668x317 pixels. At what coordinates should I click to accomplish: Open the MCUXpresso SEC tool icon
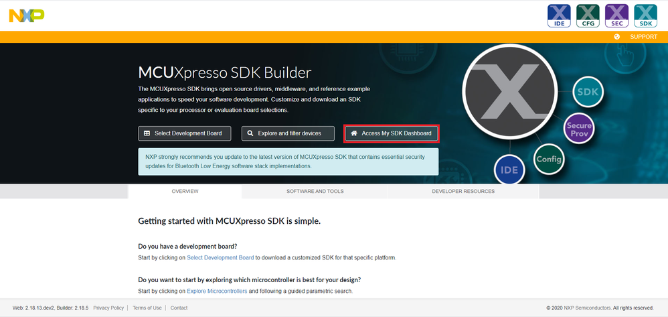[x=617, y=16]
